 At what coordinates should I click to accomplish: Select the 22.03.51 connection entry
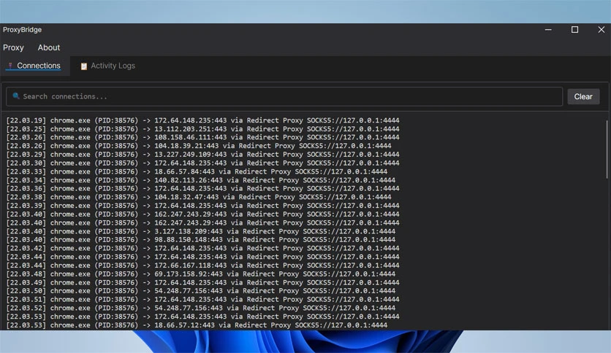coord(202,299)
